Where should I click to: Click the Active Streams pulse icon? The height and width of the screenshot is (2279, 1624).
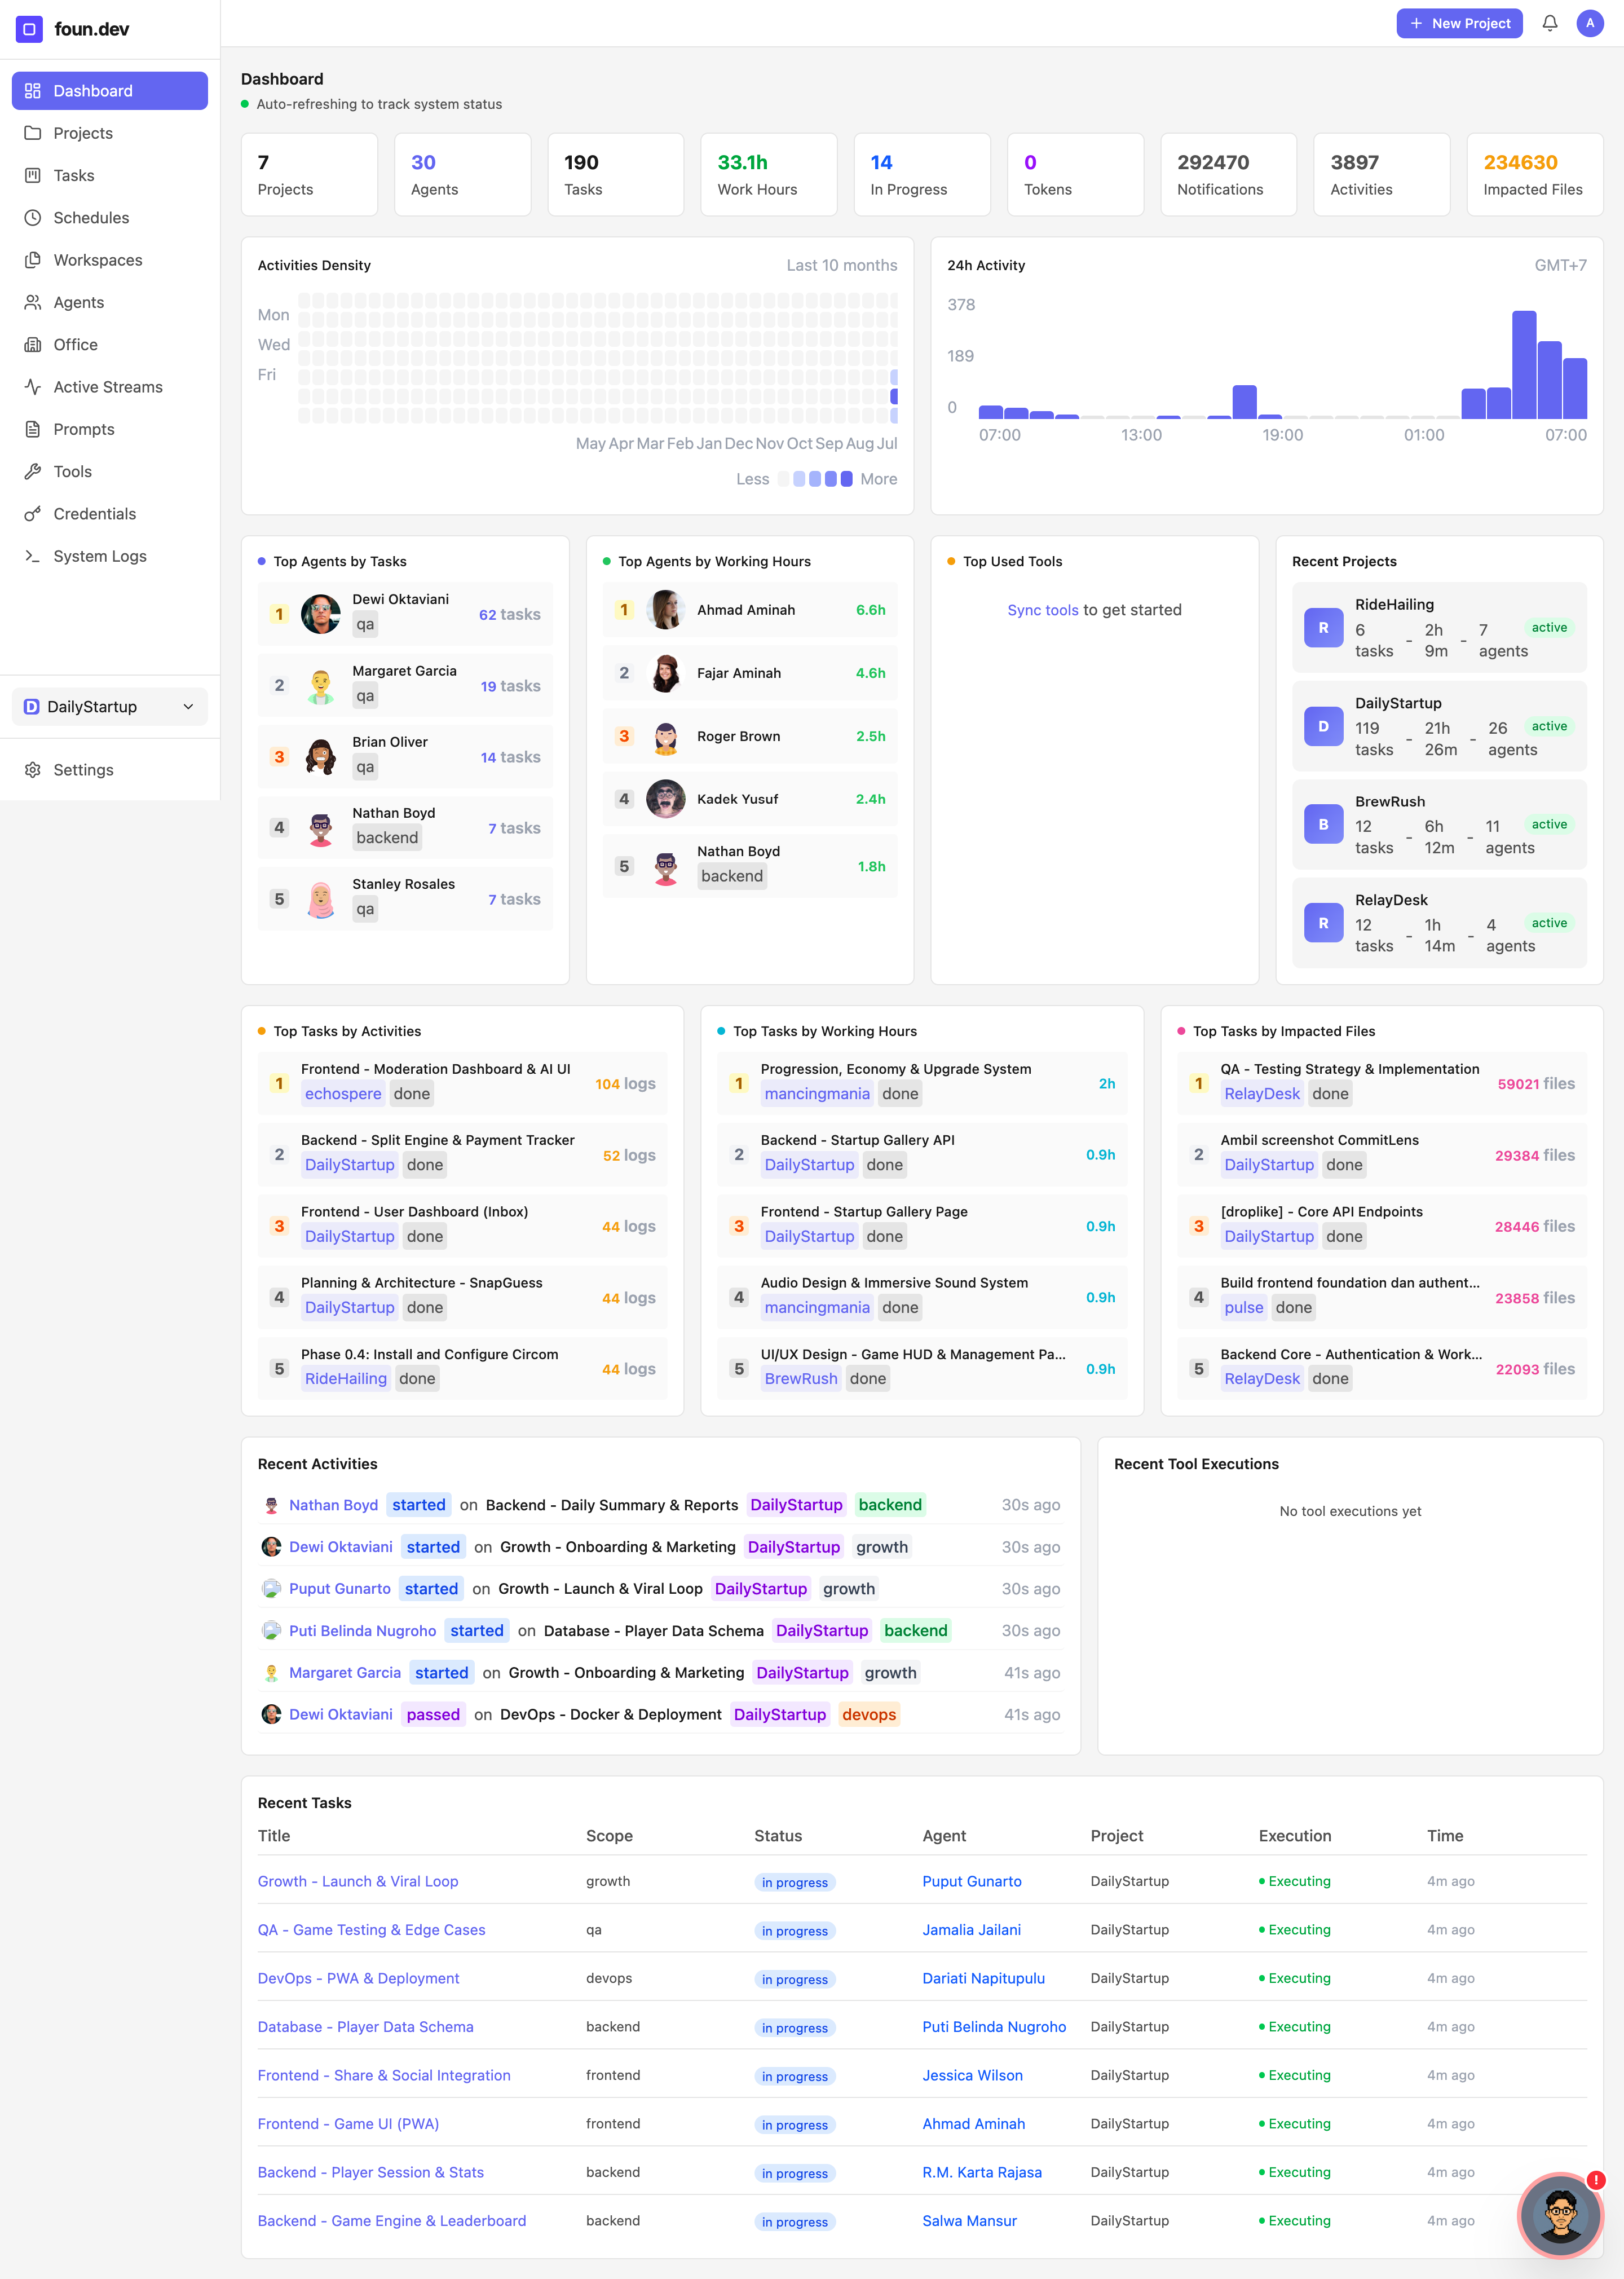pos(33,387)
